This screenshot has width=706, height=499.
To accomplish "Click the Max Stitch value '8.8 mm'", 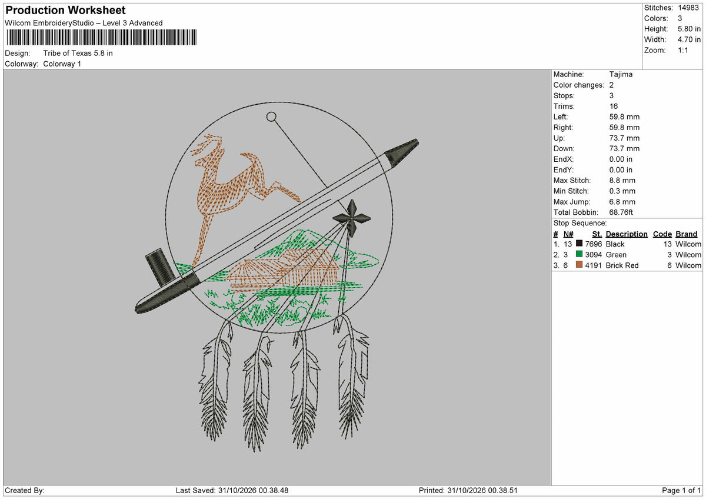I will click(x=622, y=180).
